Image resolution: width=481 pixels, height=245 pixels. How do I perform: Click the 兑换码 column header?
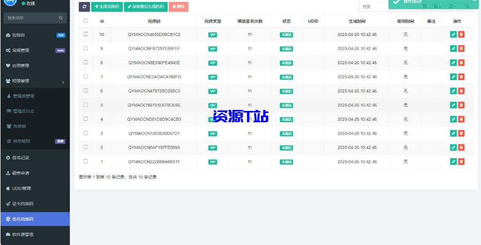(x=154, y=21)
